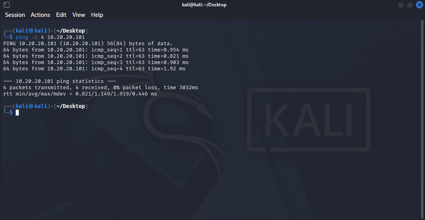The width and height of the screenshot is (425, 220).
Task: Click the 10.20.20.101 ping statistics header
Action: click(59, 81)
